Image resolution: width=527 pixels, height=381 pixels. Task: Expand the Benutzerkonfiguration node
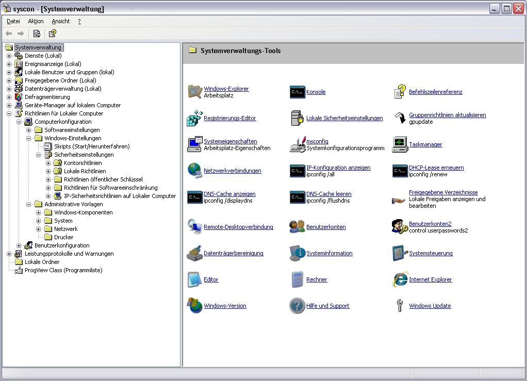tap(19, 245)
